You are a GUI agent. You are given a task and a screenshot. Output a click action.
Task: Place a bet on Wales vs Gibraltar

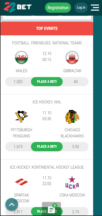[x=47, y=82]
